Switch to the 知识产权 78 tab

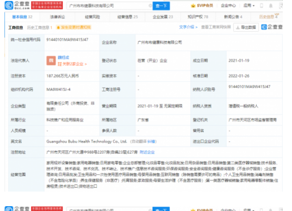tap(198, 17)
